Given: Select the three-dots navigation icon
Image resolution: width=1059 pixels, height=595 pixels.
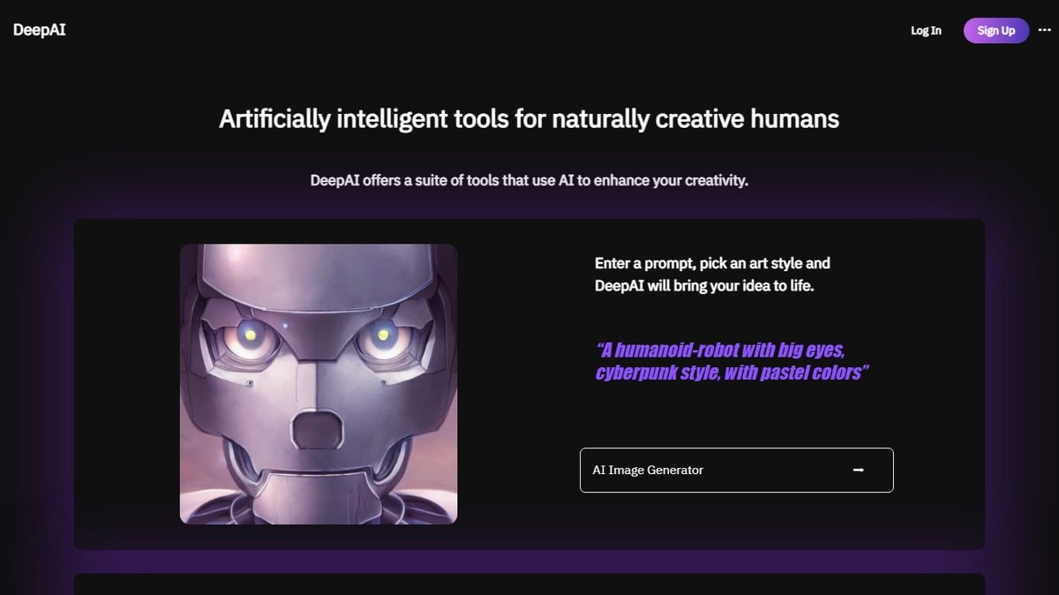Looking at the screenshot, I should click(1044, 30).
